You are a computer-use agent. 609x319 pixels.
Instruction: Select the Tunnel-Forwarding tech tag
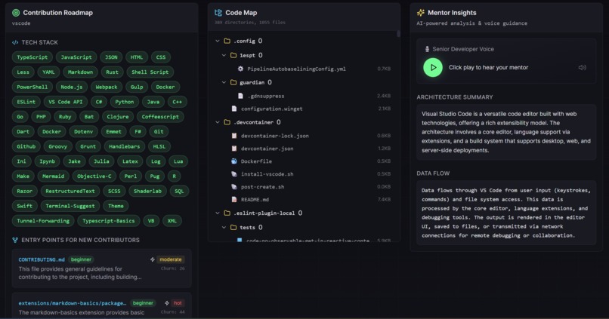43,221
